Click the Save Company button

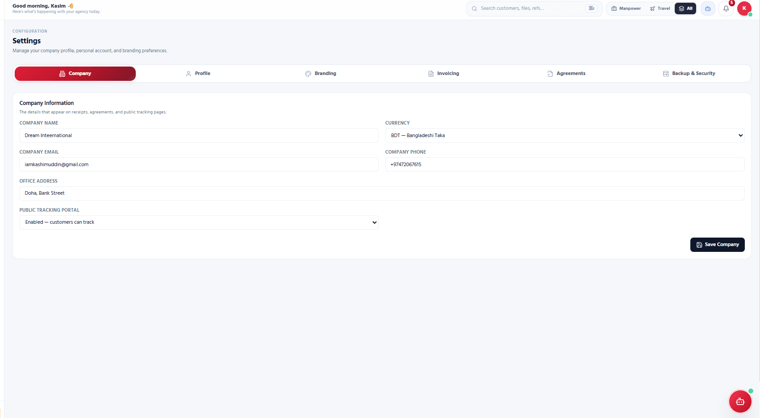pyautogui.click(x=717, y=245)
